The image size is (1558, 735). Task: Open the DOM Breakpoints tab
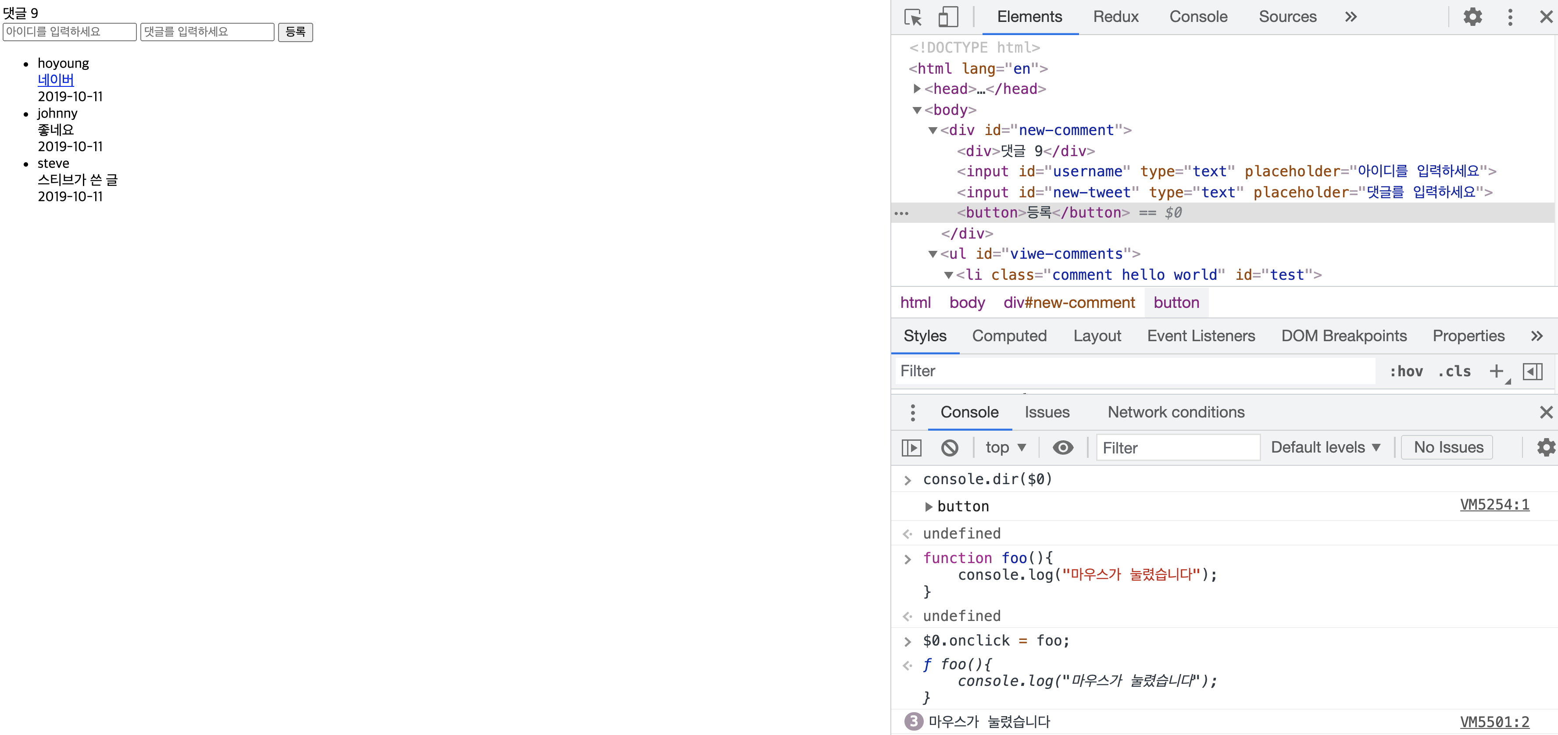coord(1343,336)
